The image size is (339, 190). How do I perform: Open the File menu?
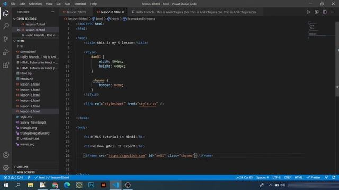13,4
